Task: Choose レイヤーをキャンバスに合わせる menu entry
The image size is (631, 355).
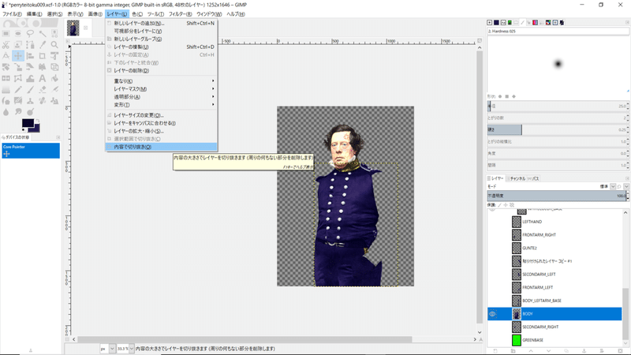Action: click(x=161, y=123)
